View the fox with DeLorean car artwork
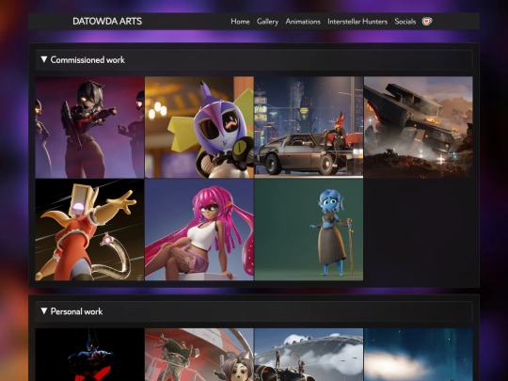The height and width of the screenshot is (381, 508). (x=309, y=127)
